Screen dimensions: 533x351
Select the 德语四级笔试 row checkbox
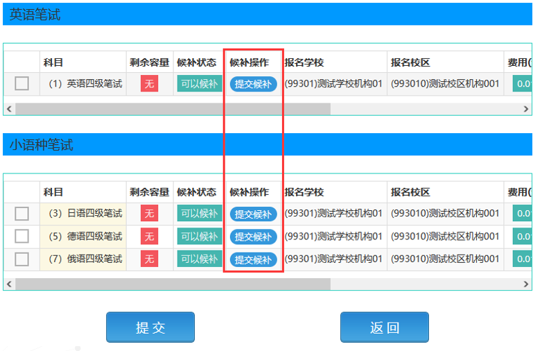[21, 237]
